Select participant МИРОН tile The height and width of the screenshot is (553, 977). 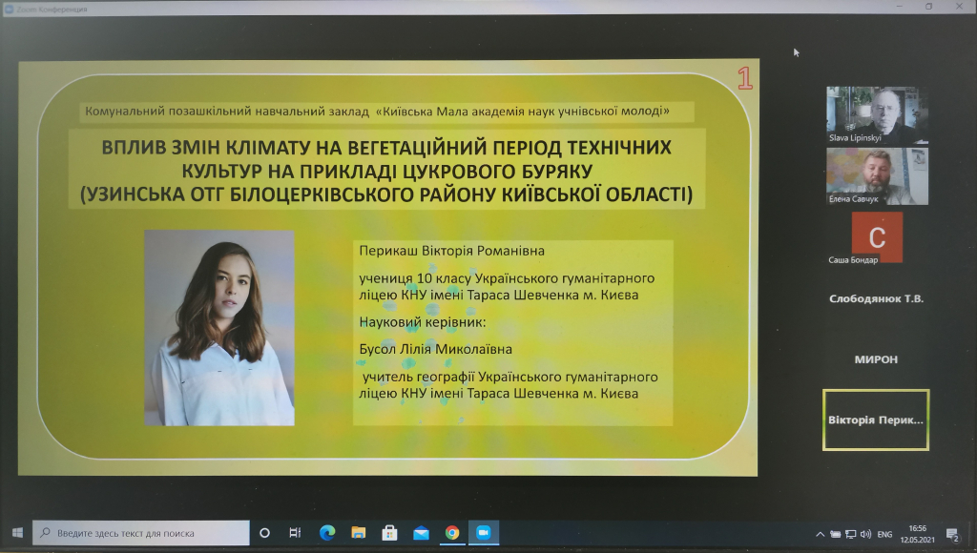click(x=876, y=359)
